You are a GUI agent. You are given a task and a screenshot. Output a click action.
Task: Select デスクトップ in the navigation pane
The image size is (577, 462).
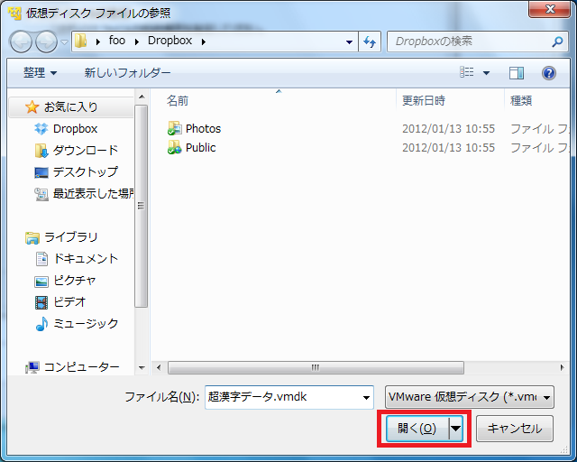85,172
